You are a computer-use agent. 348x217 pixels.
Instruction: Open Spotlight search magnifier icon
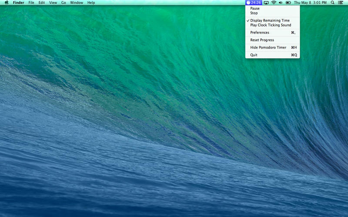333,3
